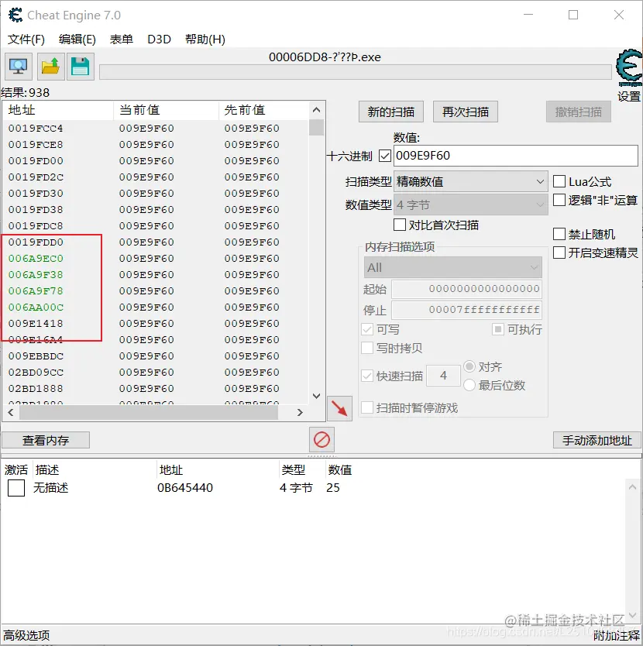Save the cheat table with the disk icon
The width and height of the screenshot is (643, 646).
point(80,67)
